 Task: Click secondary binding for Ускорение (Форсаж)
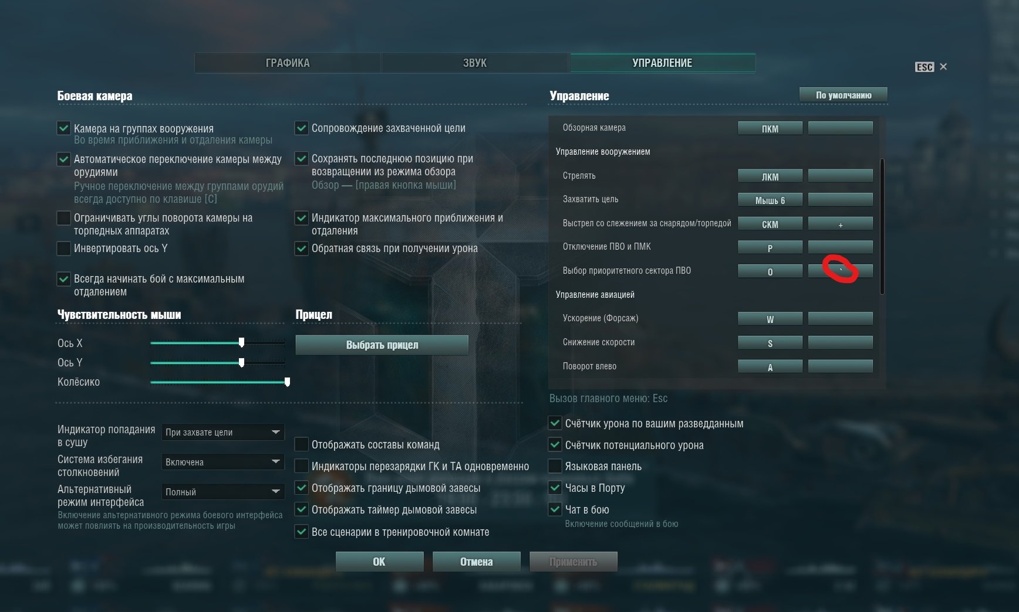(x=841, y=319)
